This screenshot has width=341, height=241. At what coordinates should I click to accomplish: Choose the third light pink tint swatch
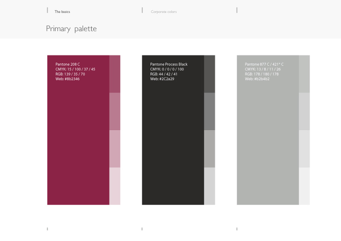[115, 149]
